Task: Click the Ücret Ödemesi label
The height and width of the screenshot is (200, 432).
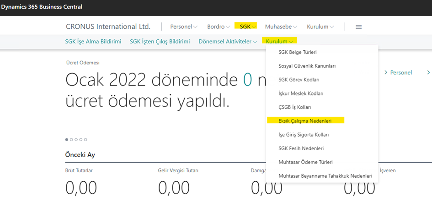Action: pos(83,63)
